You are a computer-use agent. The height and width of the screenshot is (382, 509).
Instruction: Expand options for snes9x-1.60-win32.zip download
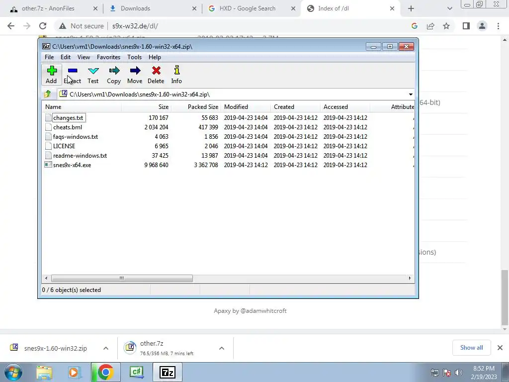(106, 348)
